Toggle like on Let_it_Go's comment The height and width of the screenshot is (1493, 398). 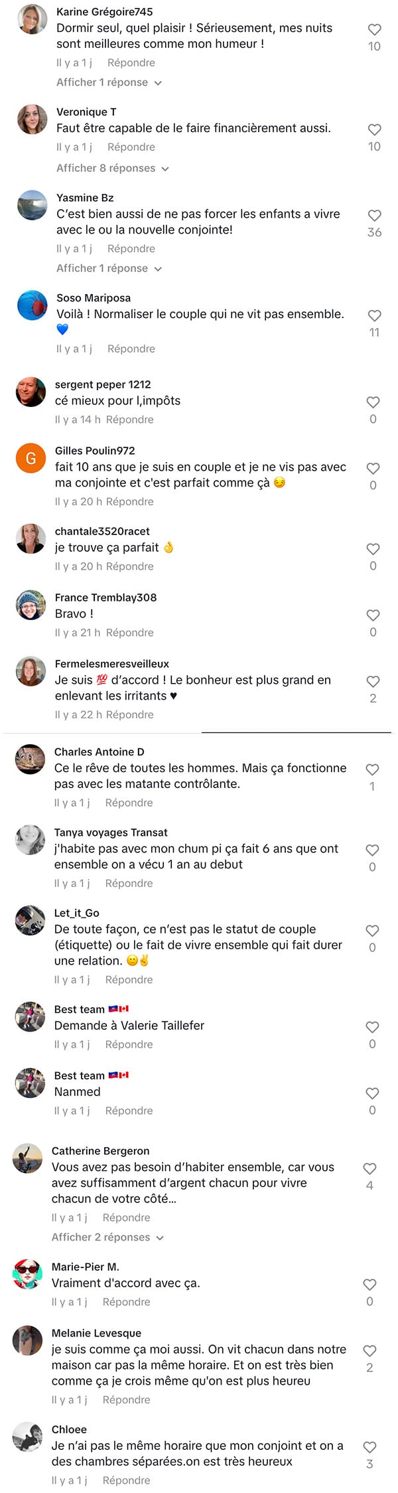(372, 931)
